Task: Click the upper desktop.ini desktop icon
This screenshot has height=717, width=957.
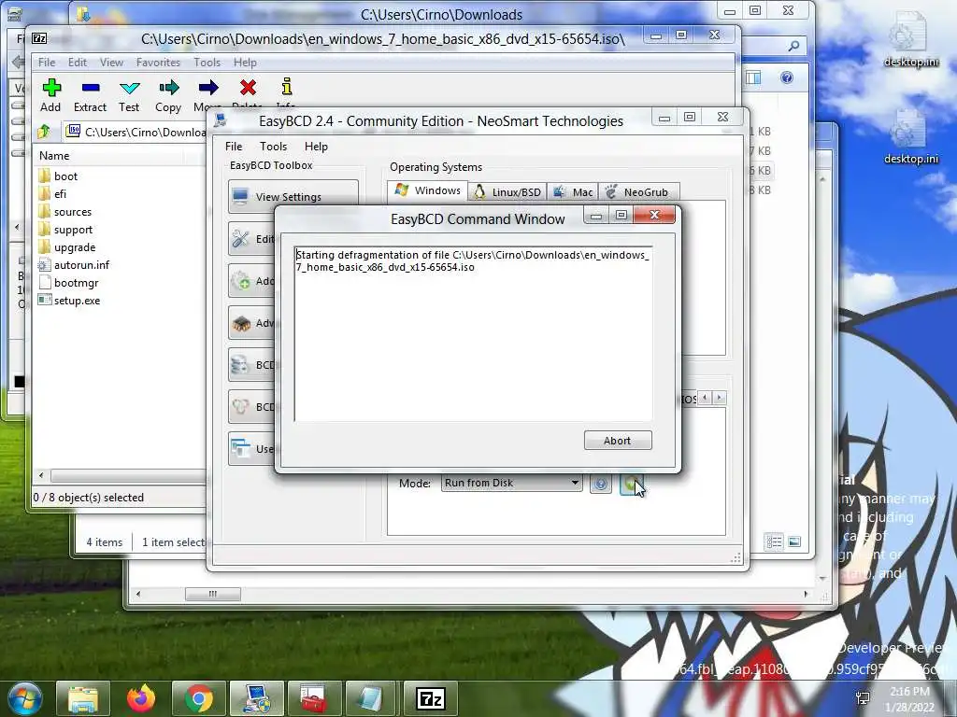Action: 910,40
